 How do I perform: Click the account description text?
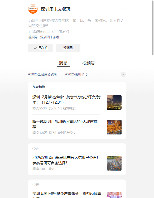(76, 23)
